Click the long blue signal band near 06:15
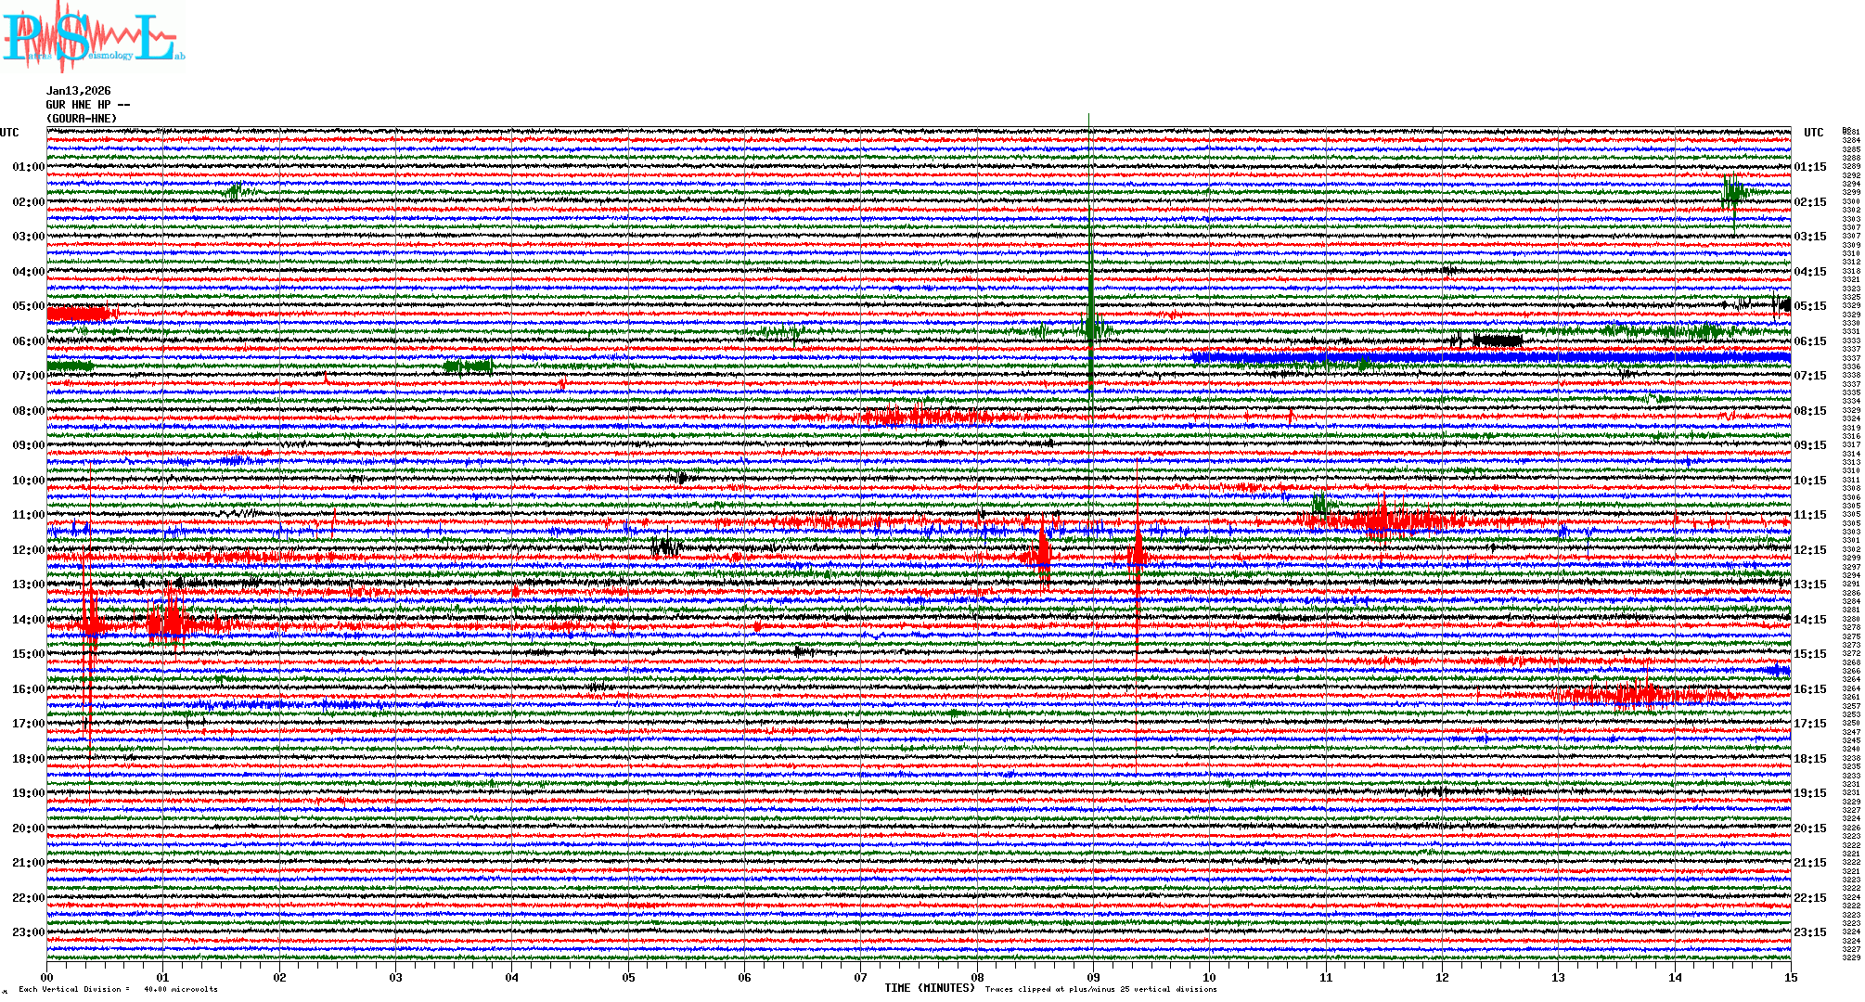Viewport: 1865px width, 1002px height. (x=1485, y=357)
